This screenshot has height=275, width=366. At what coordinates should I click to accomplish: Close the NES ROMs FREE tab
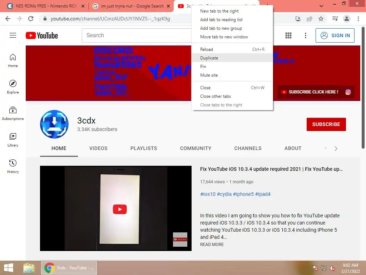pyautogui.click(x=83, y=6)
